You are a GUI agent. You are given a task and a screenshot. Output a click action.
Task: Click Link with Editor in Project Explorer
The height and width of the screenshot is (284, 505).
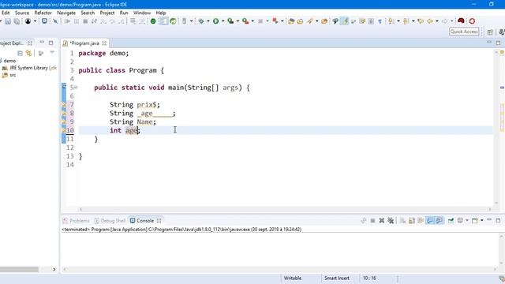pyautogui.click(x=28, y=53)
